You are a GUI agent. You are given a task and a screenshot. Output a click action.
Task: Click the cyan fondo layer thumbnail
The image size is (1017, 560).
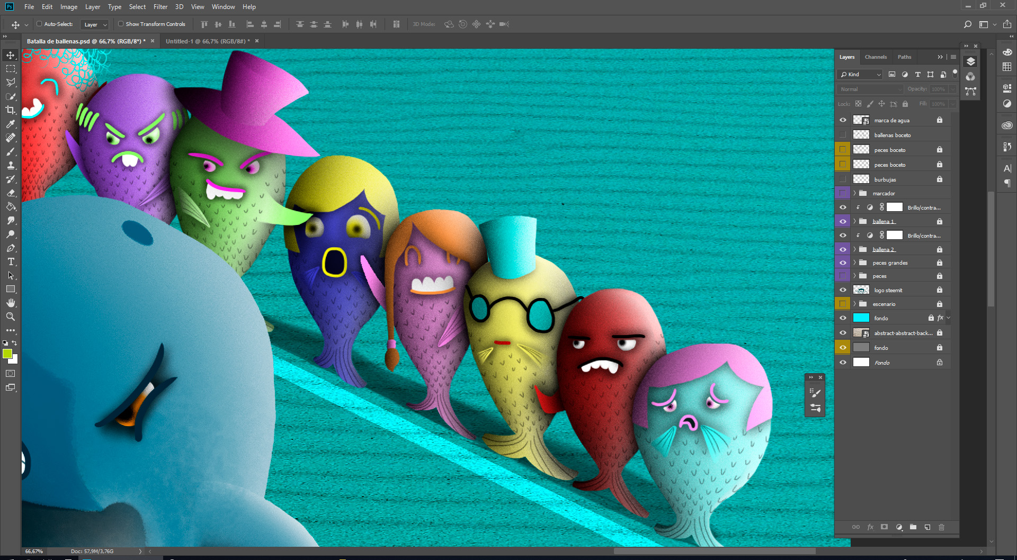tap(861, 318)
